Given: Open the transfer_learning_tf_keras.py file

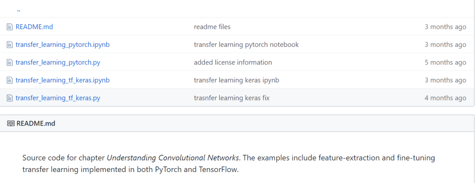Looking at the screenshot, I should click(x=58, y=98).
